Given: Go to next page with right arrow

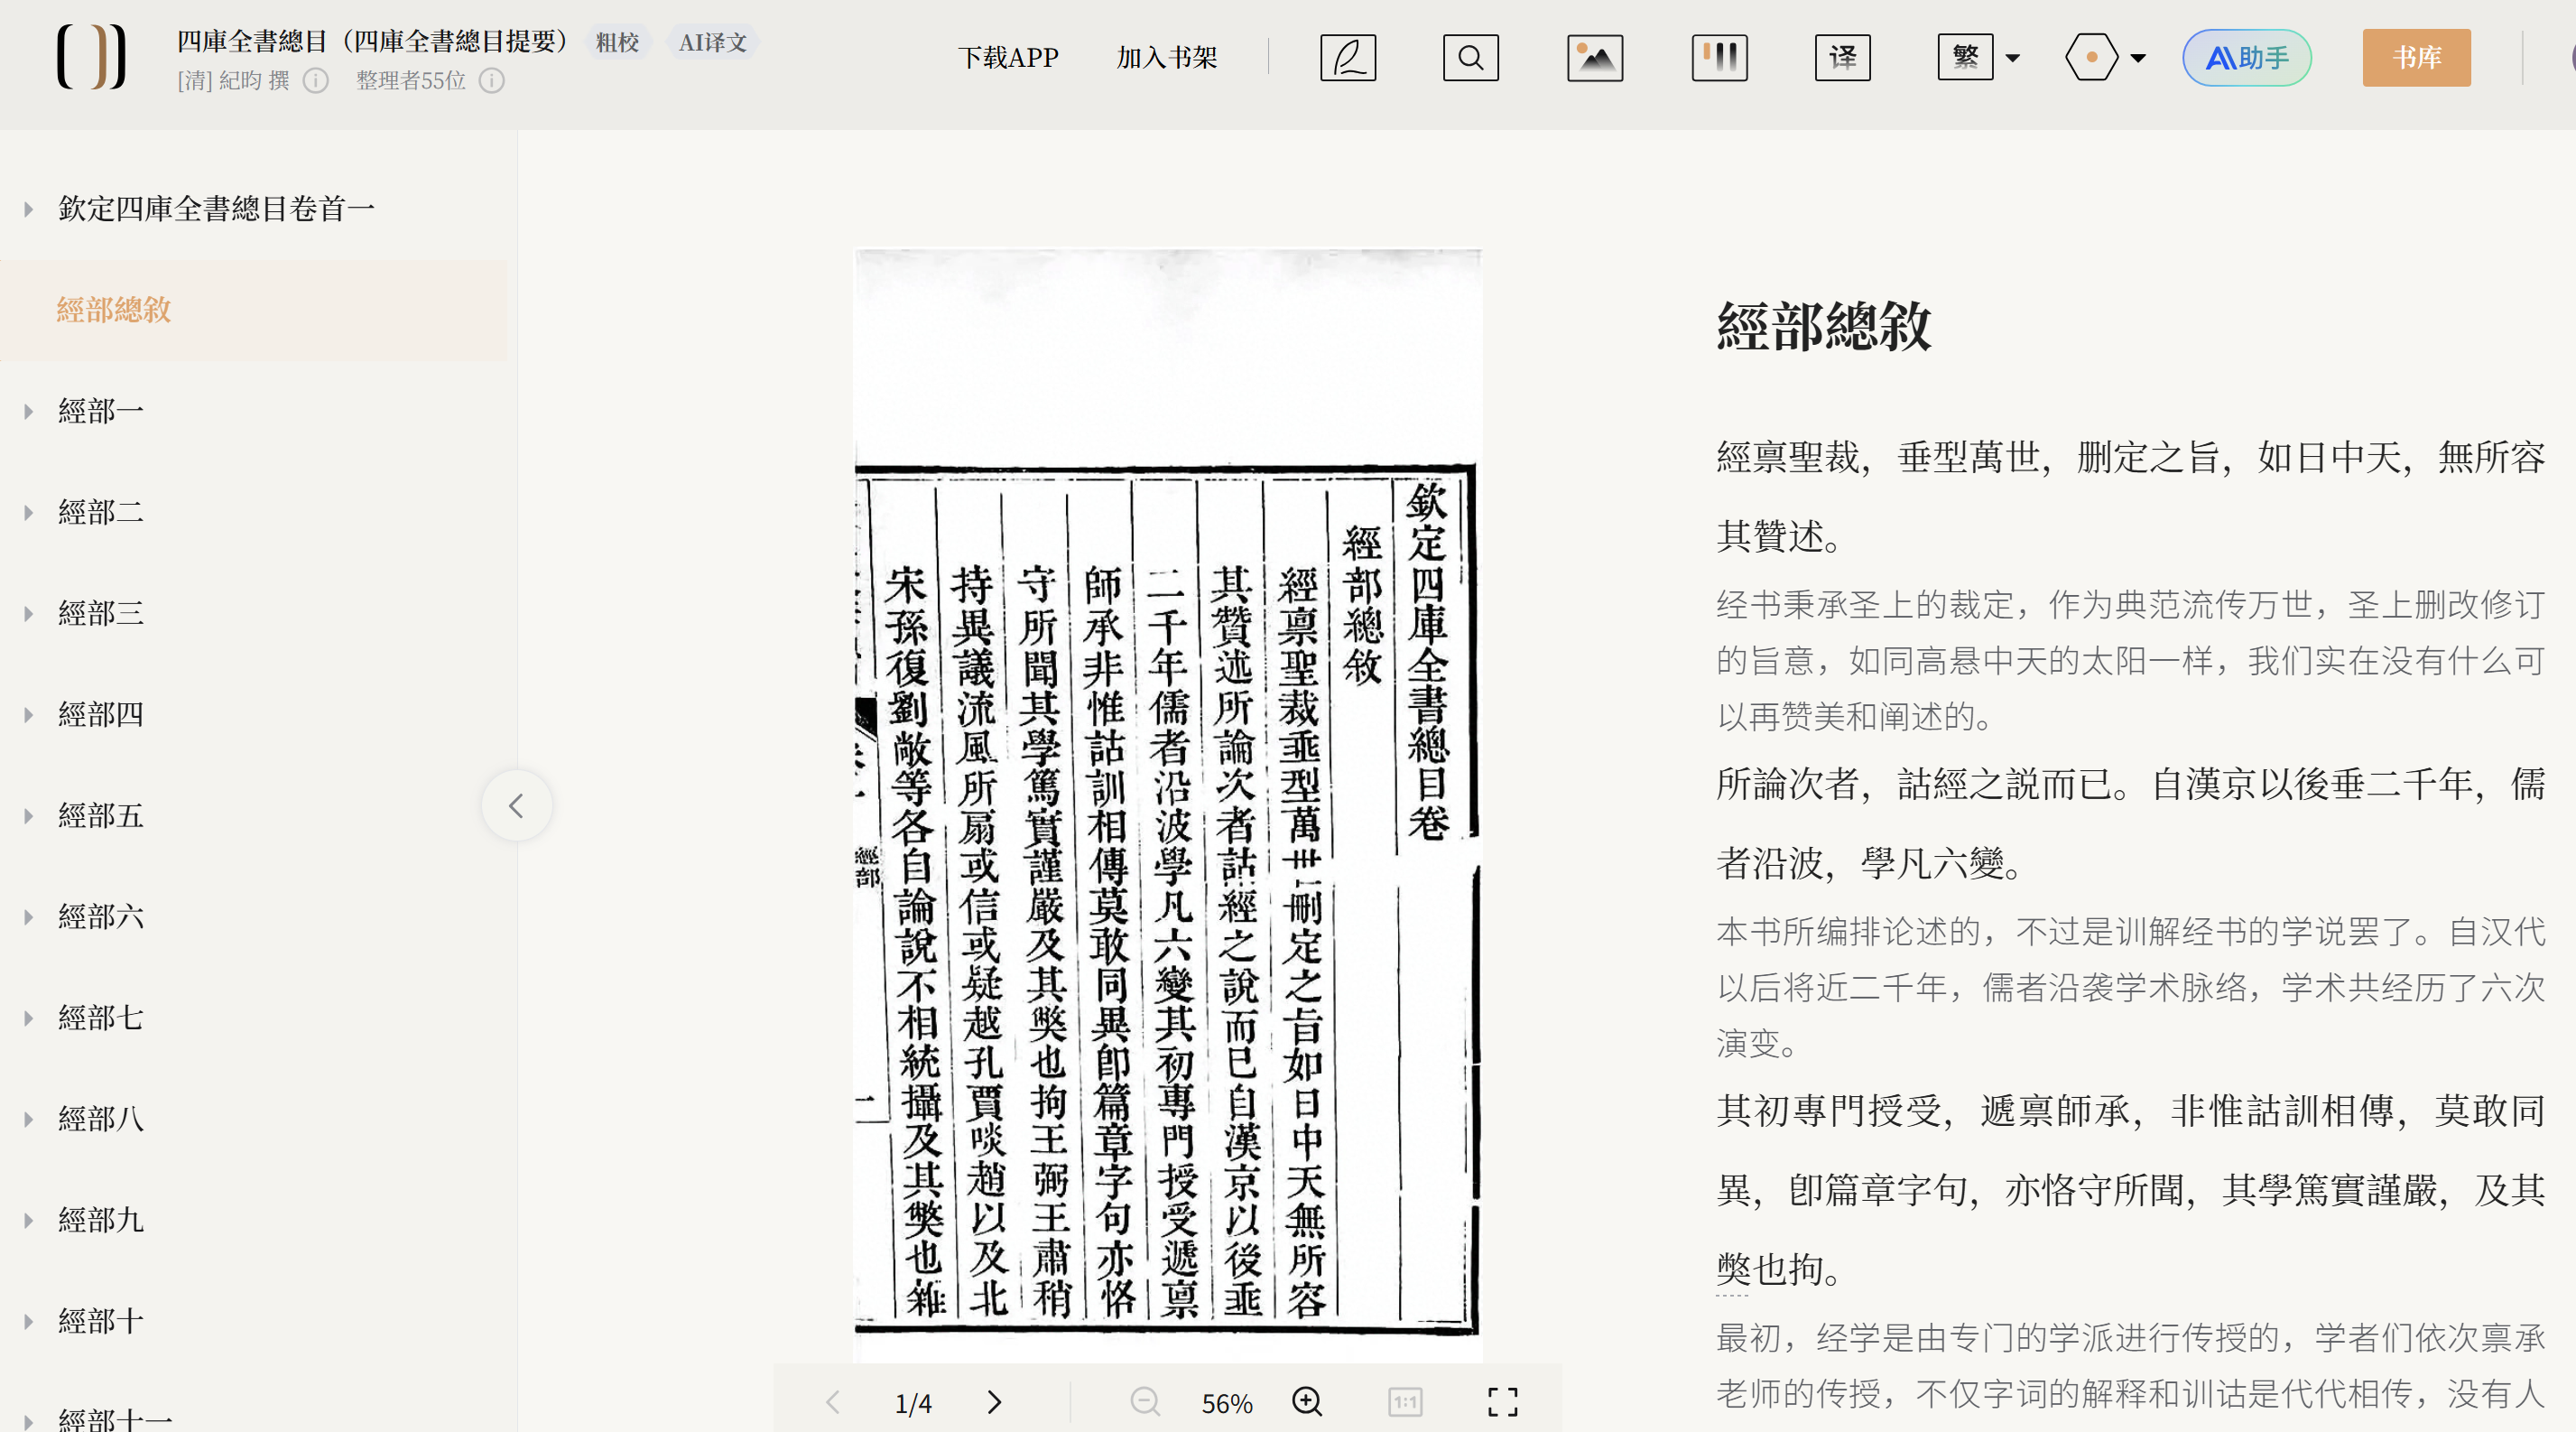Looking at the screenshot, I should (994, 1402).
